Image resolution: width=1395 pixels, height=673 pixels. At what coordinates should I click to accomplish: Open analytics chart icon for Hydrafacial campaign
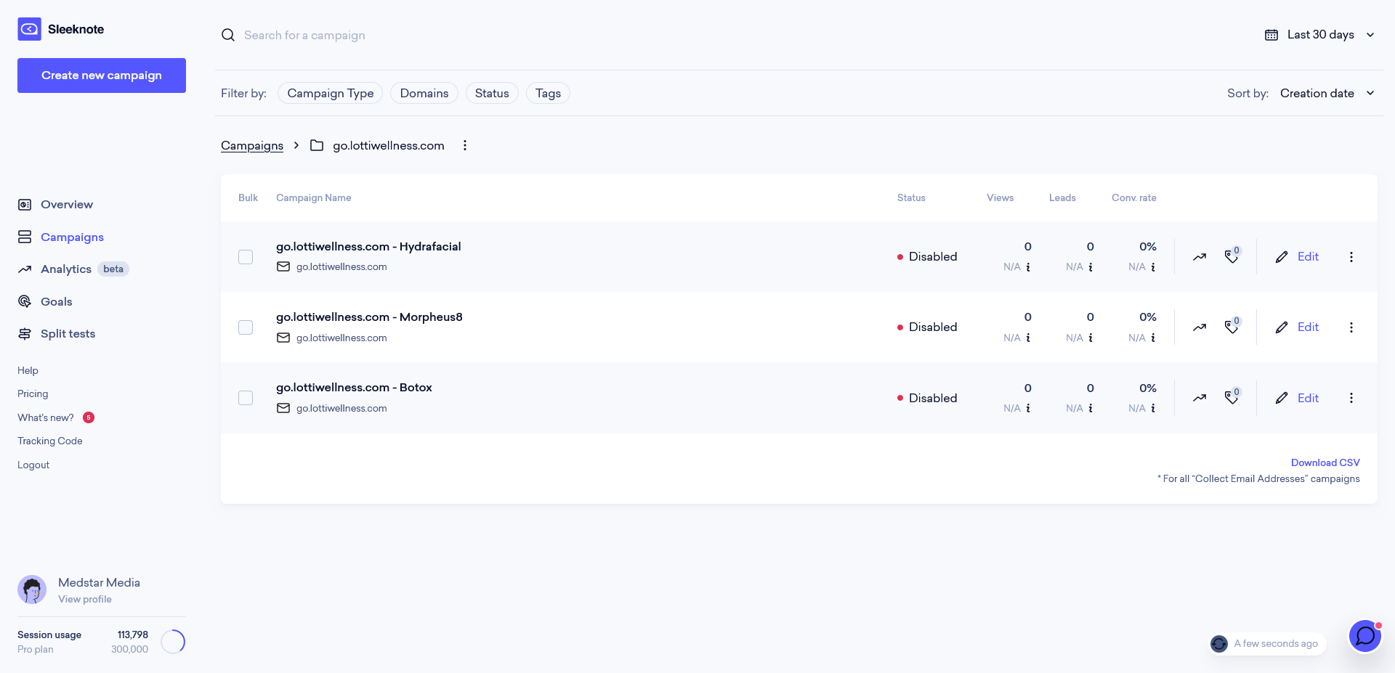[x=1200, y=257]
